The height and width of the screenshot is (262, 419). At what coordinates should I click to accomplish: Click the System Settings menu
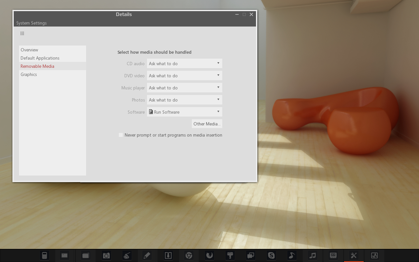(31, 23)
